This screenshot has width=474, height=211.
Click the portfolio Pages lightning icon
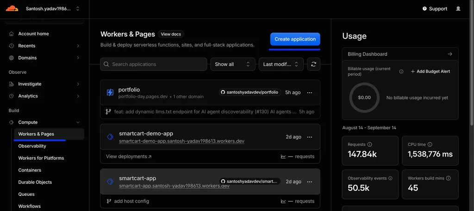[x=110, y=92]
